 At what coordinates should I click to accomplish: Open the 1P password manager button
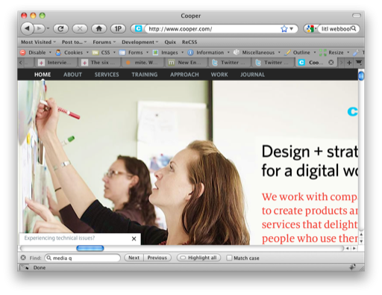118,29
